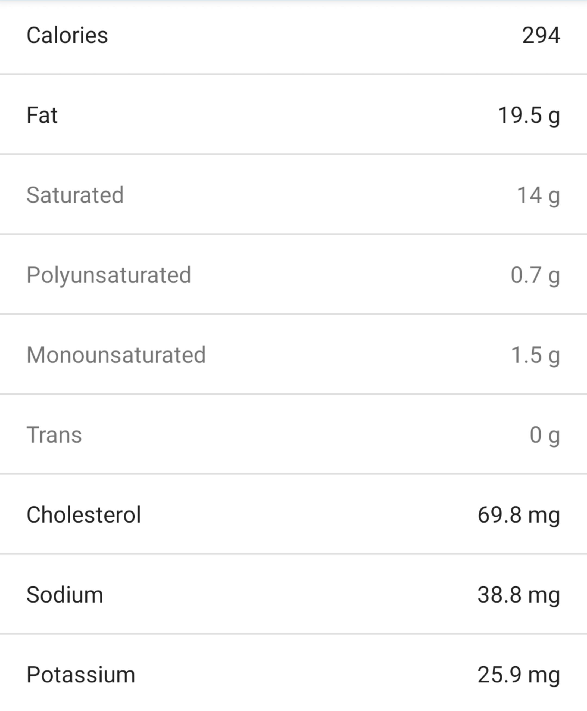587x711 pixels.
Task: Select the 1.5 g monounsaturated value
Action: 535,355
